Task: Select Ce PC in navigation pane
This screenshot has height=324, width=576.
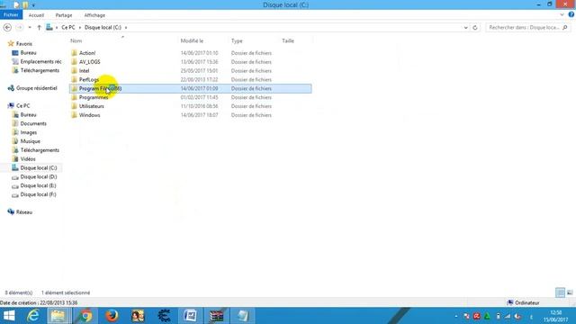Action: [22, 106]
